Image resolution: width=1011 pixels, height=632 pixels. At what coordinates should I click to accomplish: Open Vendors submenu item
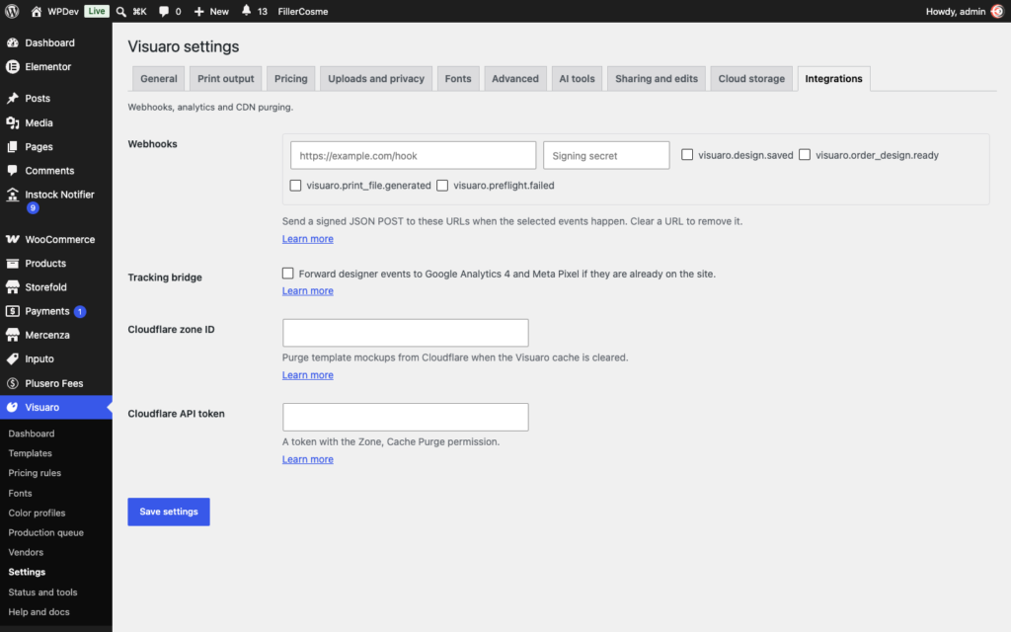tap(26, 552)
